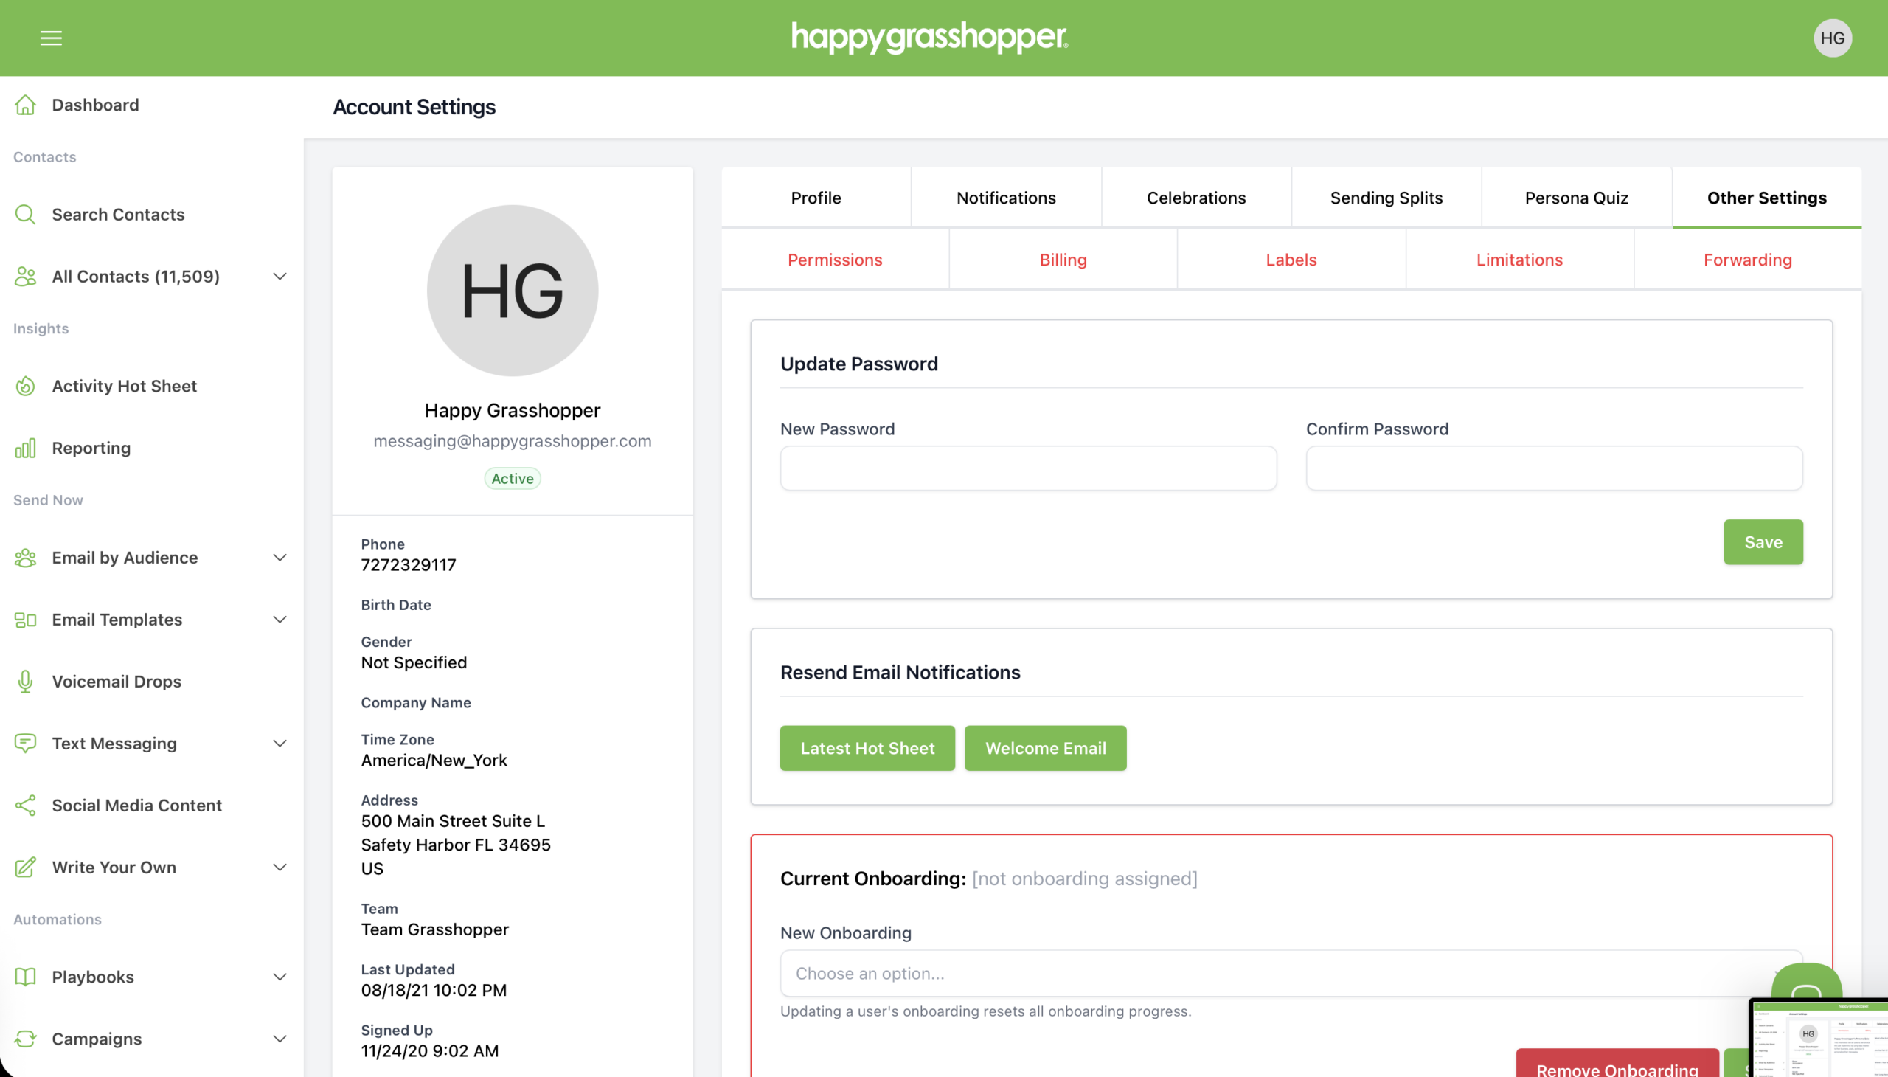The width and height of the screenshot is (1888, 1077).
Task: Switch to the Notifications tab
Action: tap(1006, 198)
